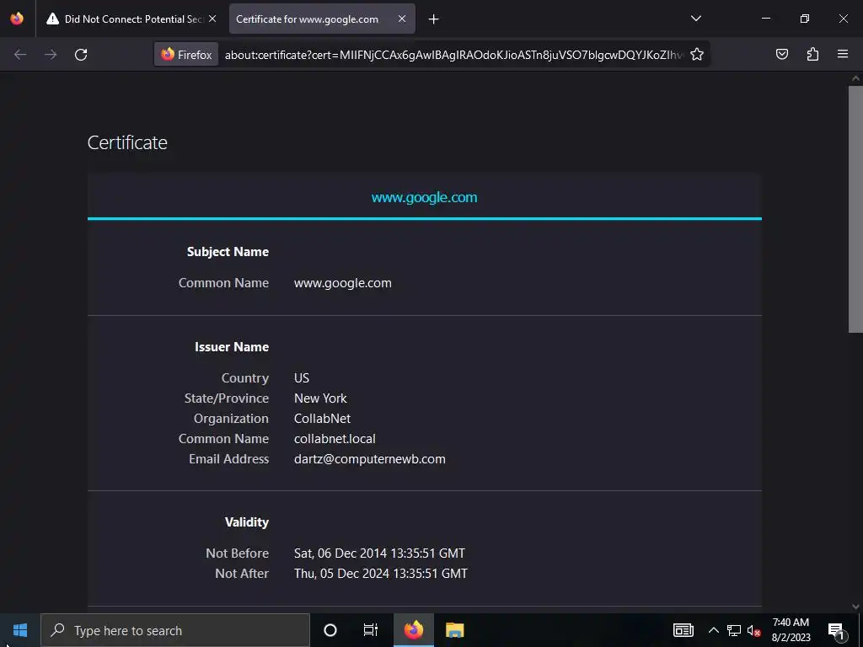
Task: Open File Explorer from the taskbar
Action: pos(454,630)
